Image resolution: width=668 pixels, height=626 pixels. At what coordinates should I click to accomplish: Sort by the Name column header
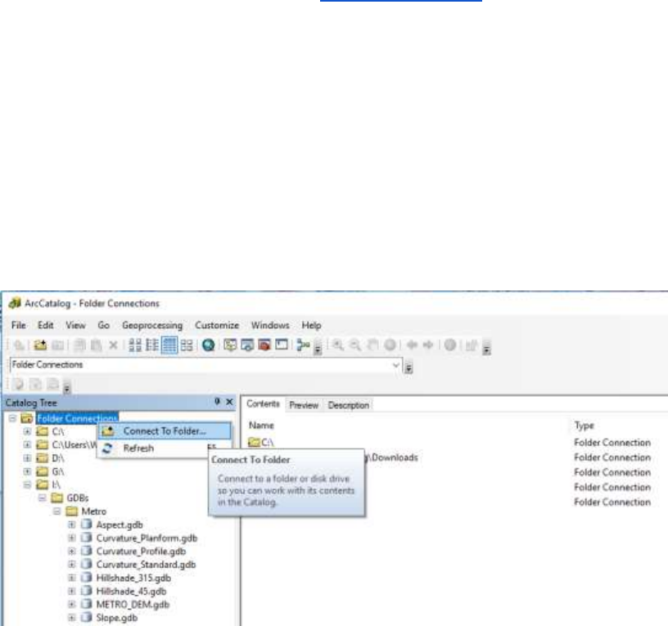click(261, 426)
